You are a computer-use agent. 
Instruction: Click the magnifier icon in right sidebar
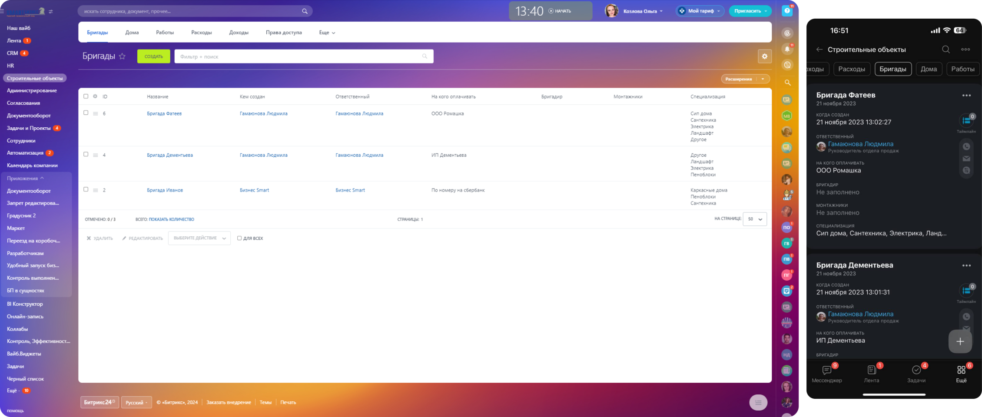[787, 83]
